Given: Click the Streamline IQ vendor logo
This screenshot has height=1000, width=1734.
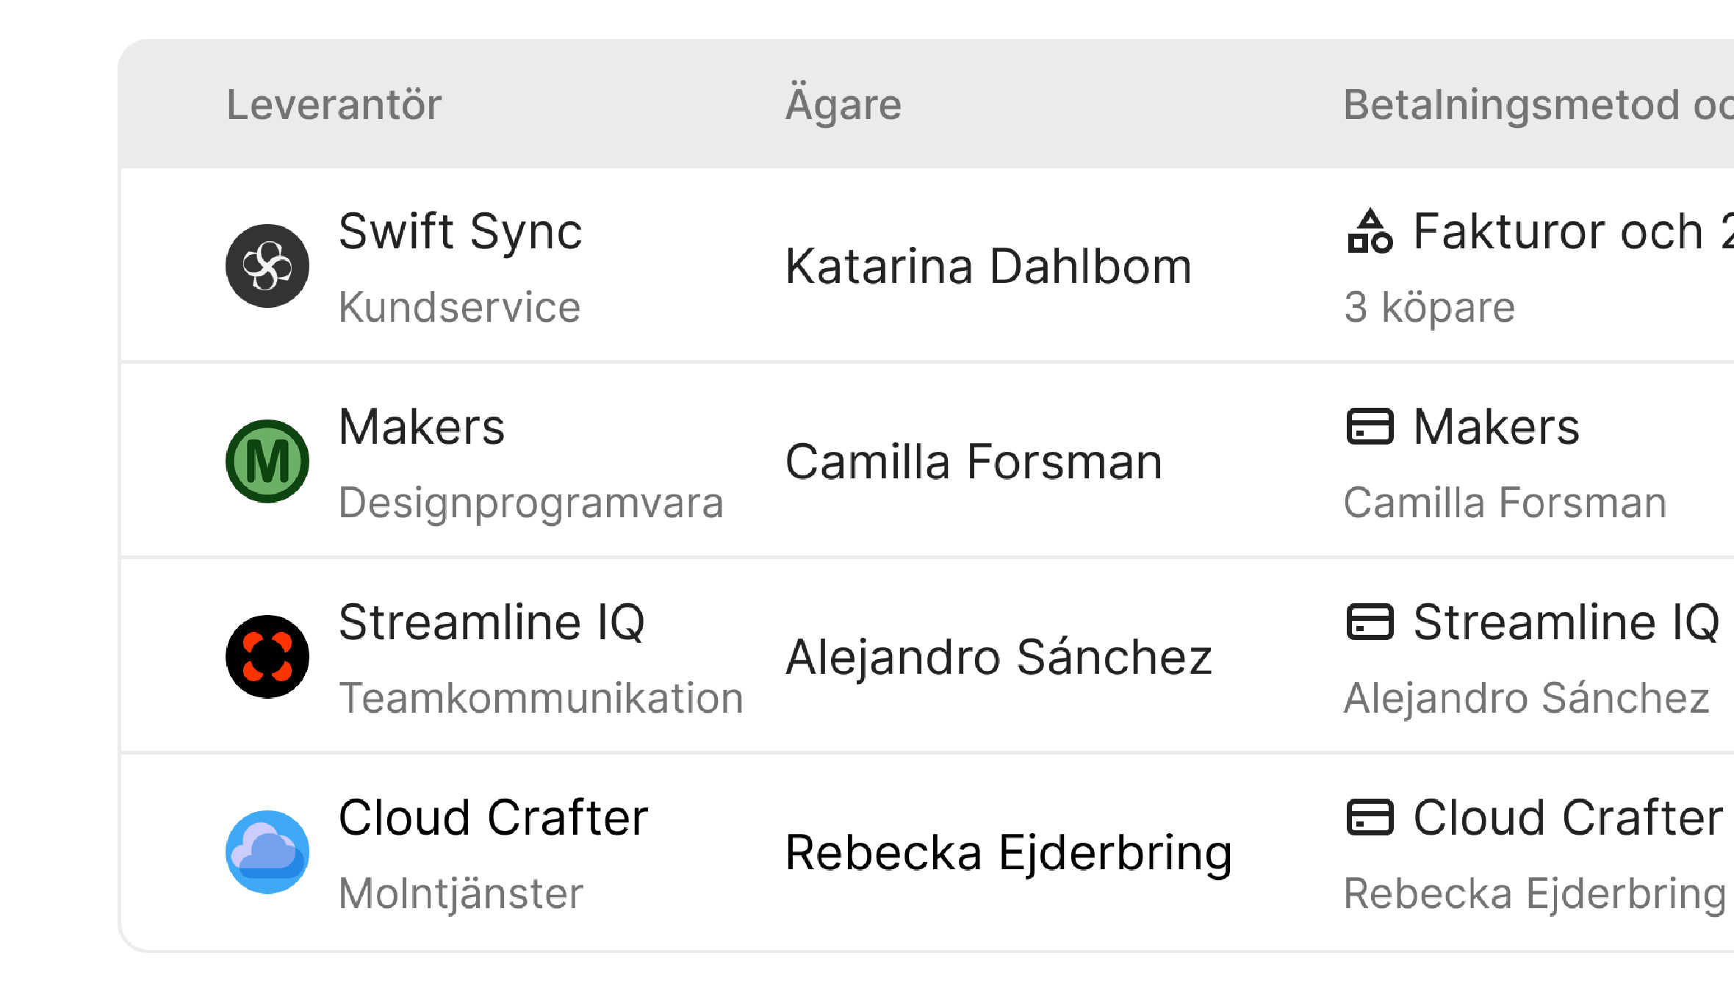Looking at the screenshot, I should [267, 657].
